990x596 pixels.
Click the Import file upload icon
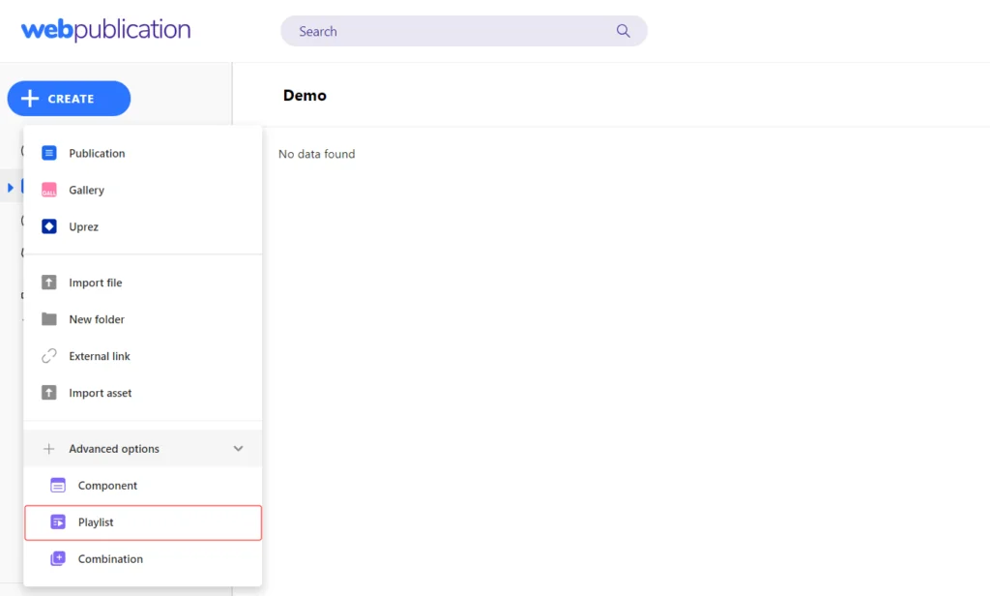click(x=48, y=282)
